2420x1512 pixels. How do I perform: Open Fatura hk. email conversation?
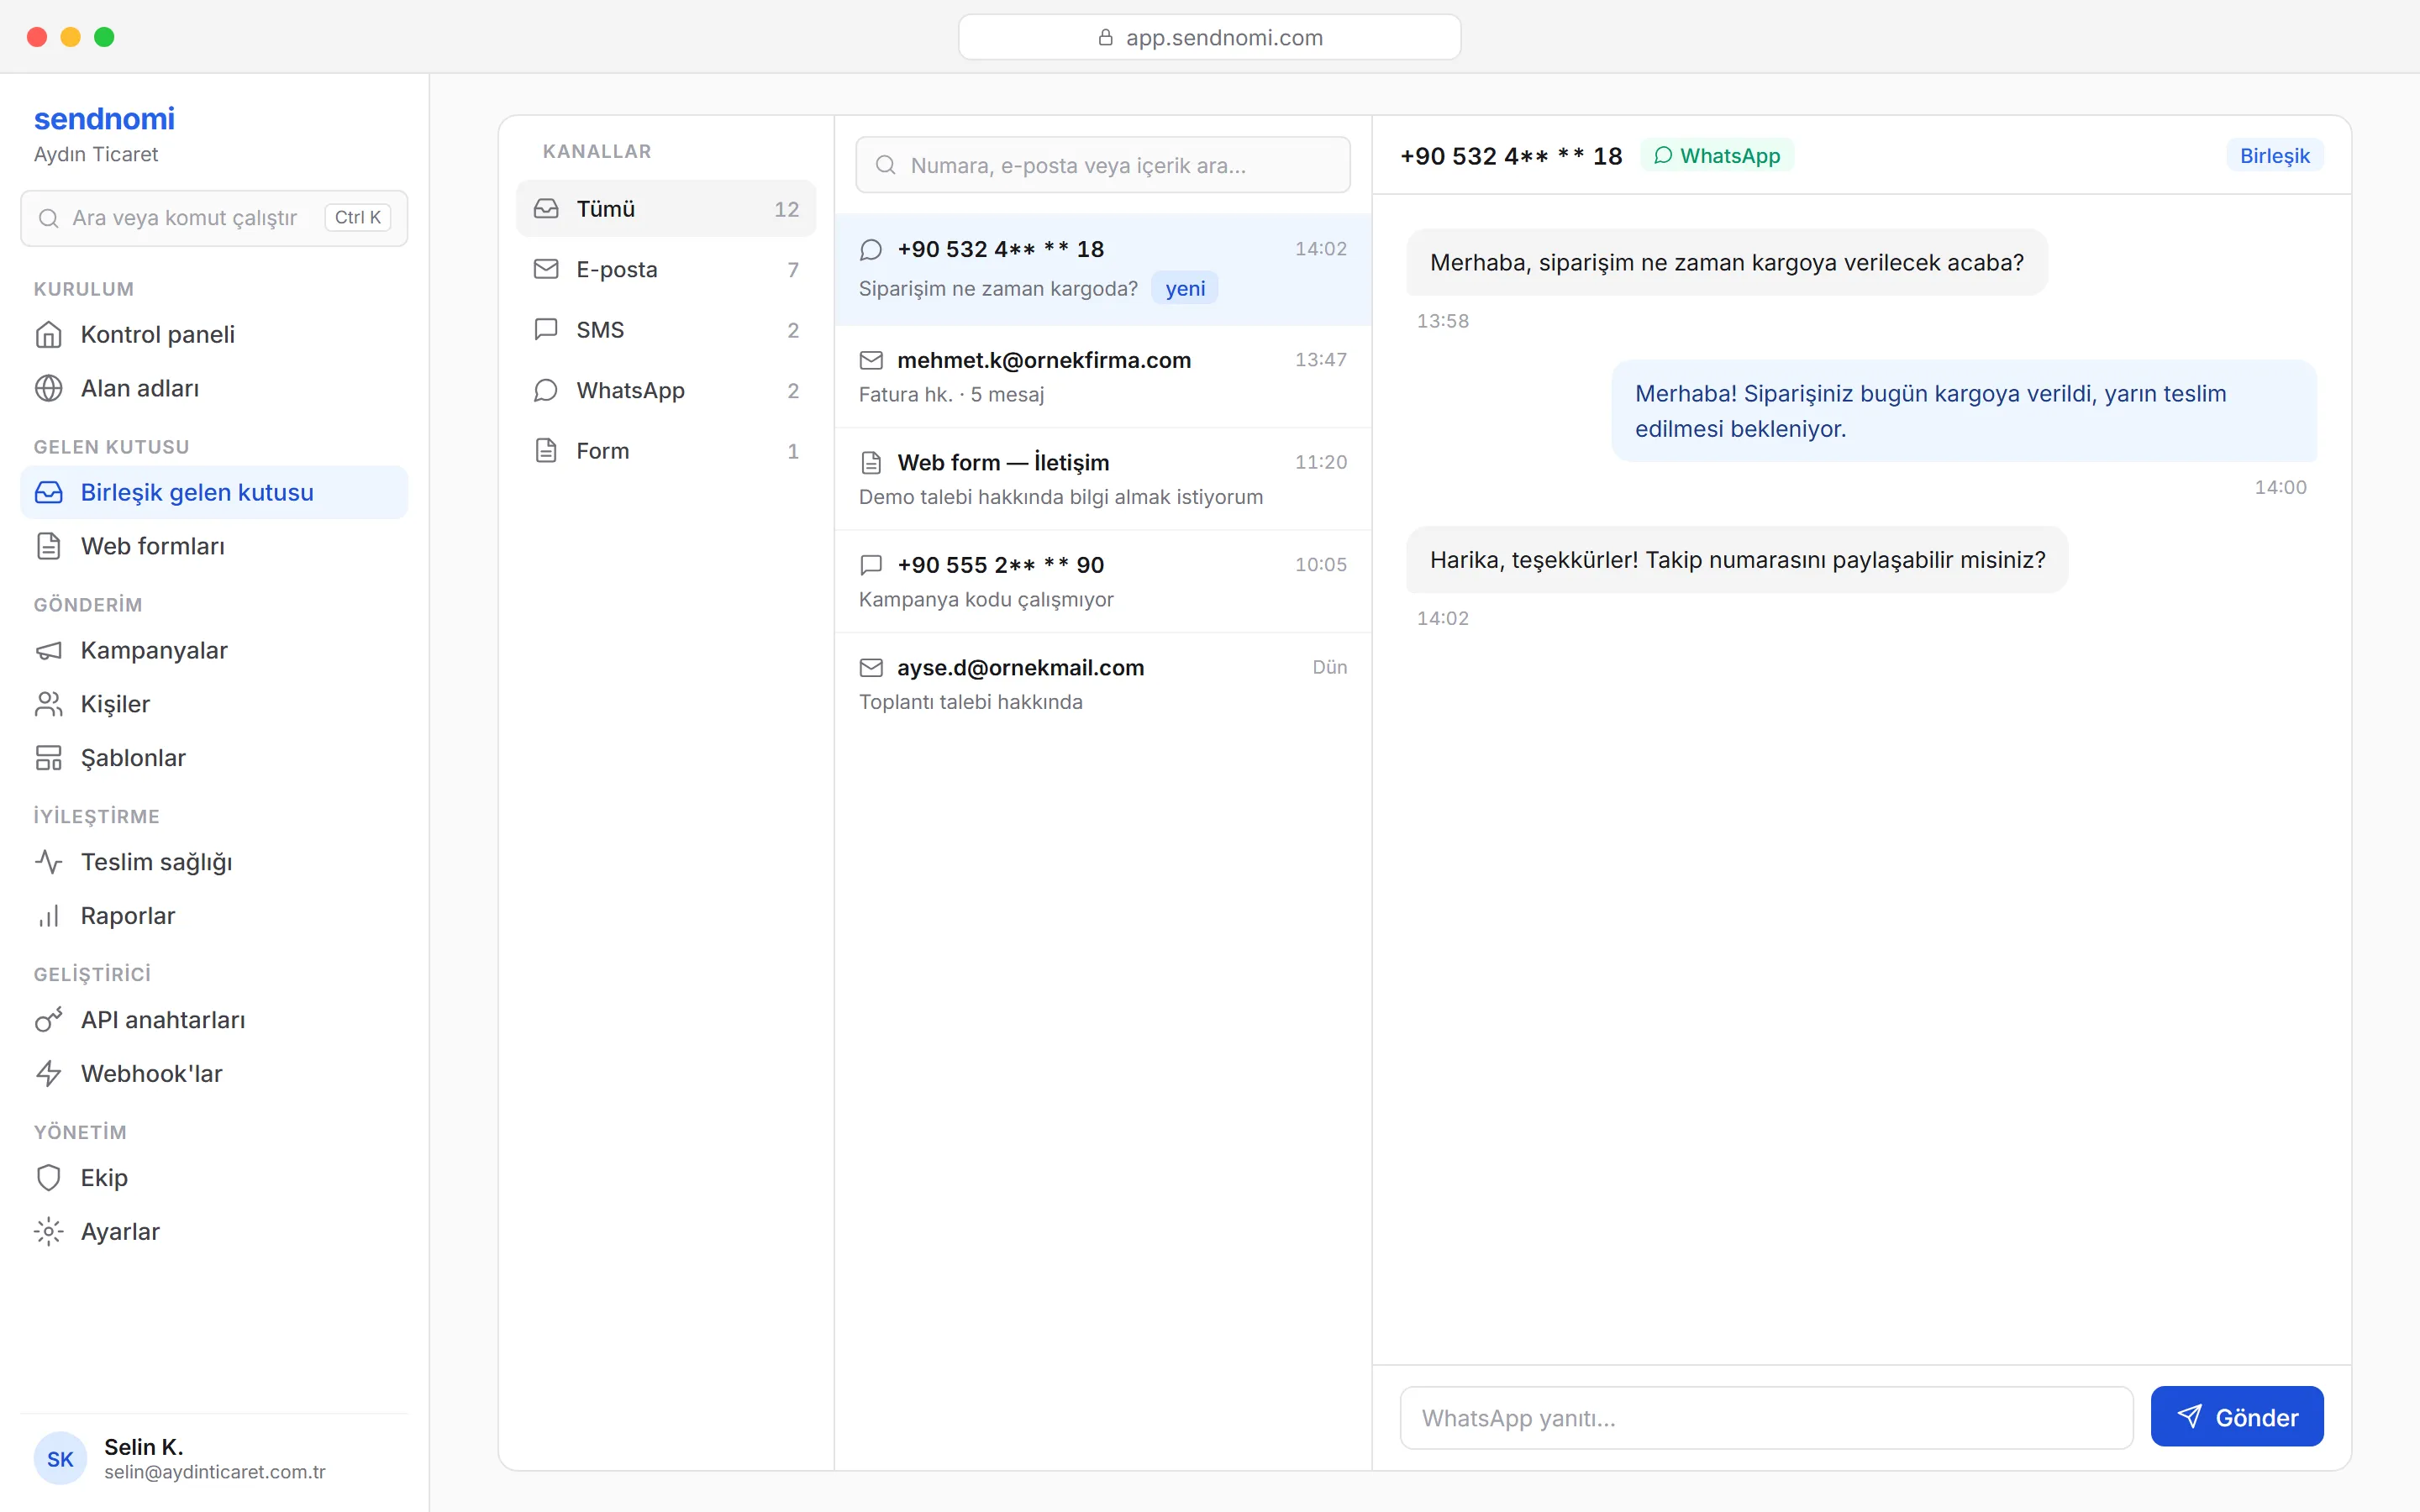pos(1103,377)
